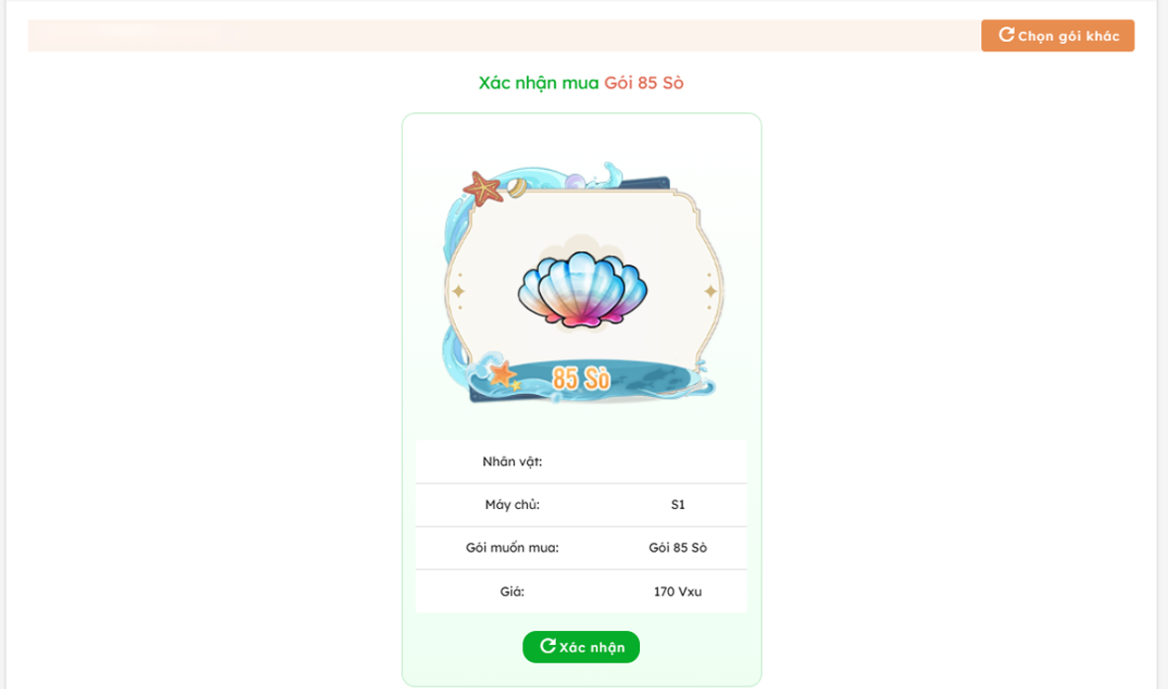Click the right gold sparkle on frame
Image resolution: width=1168 pixels, height=689 pixels.
tap(710, 291)
